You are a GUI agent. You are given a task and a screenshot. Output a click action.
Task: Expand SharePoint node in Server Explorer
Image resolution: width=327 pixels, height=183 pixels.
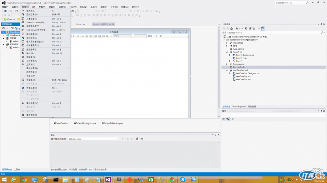pos(3,32)
